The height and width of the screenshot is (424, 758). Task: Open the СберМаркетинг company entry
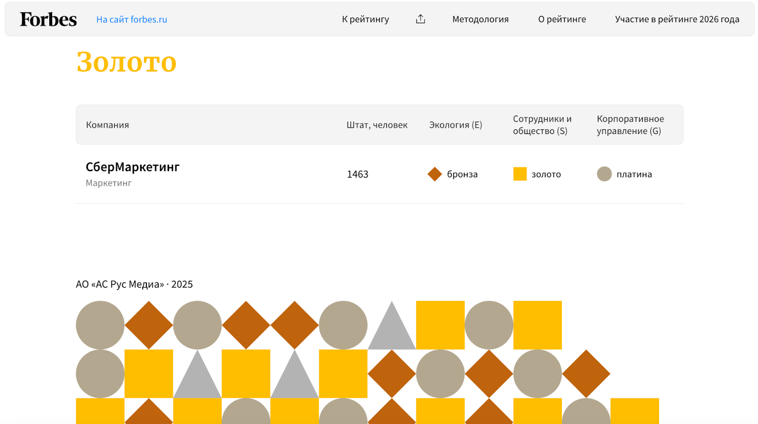(133, 167)
